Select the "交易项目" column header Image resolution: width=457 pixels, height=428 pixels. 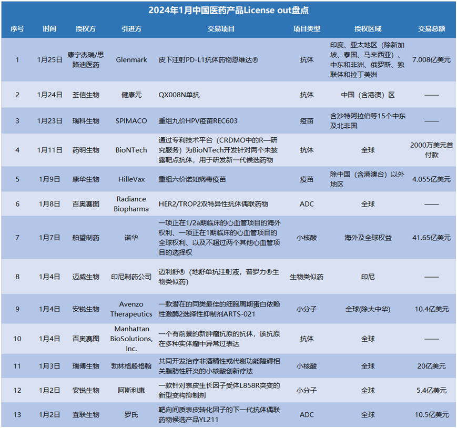pos(221,29)
